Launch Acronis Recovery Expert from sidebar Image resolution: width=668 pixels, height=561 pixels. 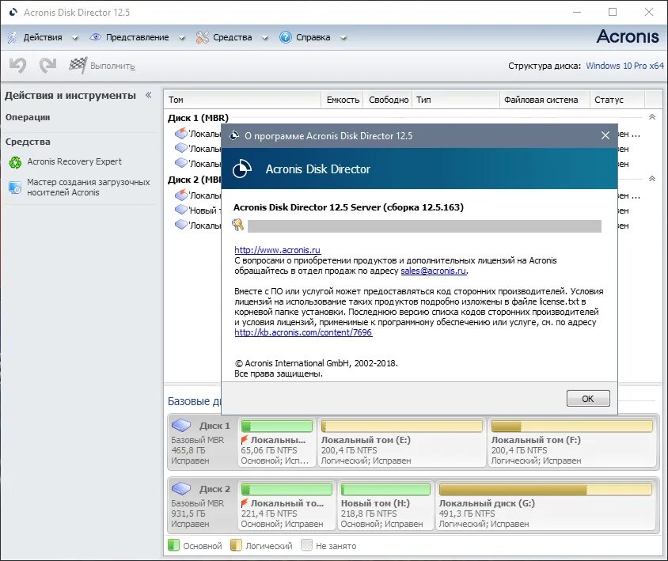(74, 161)
